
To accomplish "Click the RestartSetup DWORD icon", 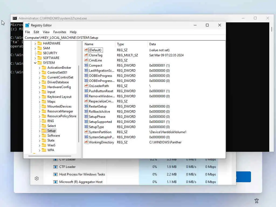I will (86, 106).
